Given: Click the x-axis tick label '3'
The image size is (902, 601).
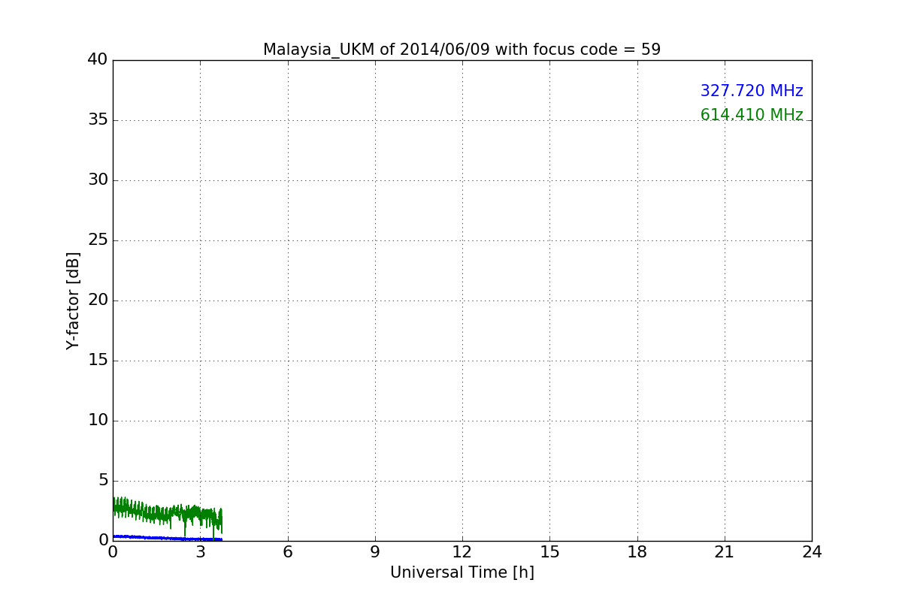Looking at the screenshot, I should tap(200, 552).
